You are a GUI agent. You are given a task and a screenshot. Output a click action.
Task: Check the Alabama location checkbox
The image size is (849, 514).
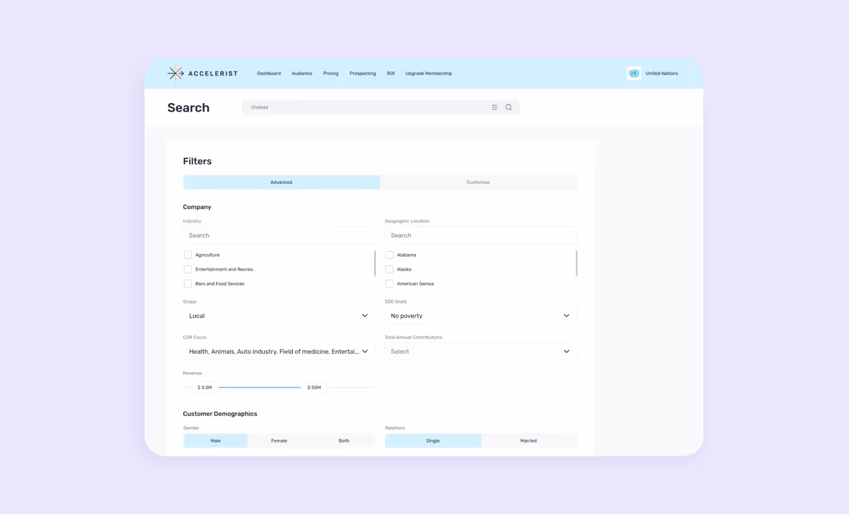tap(389, 255)
